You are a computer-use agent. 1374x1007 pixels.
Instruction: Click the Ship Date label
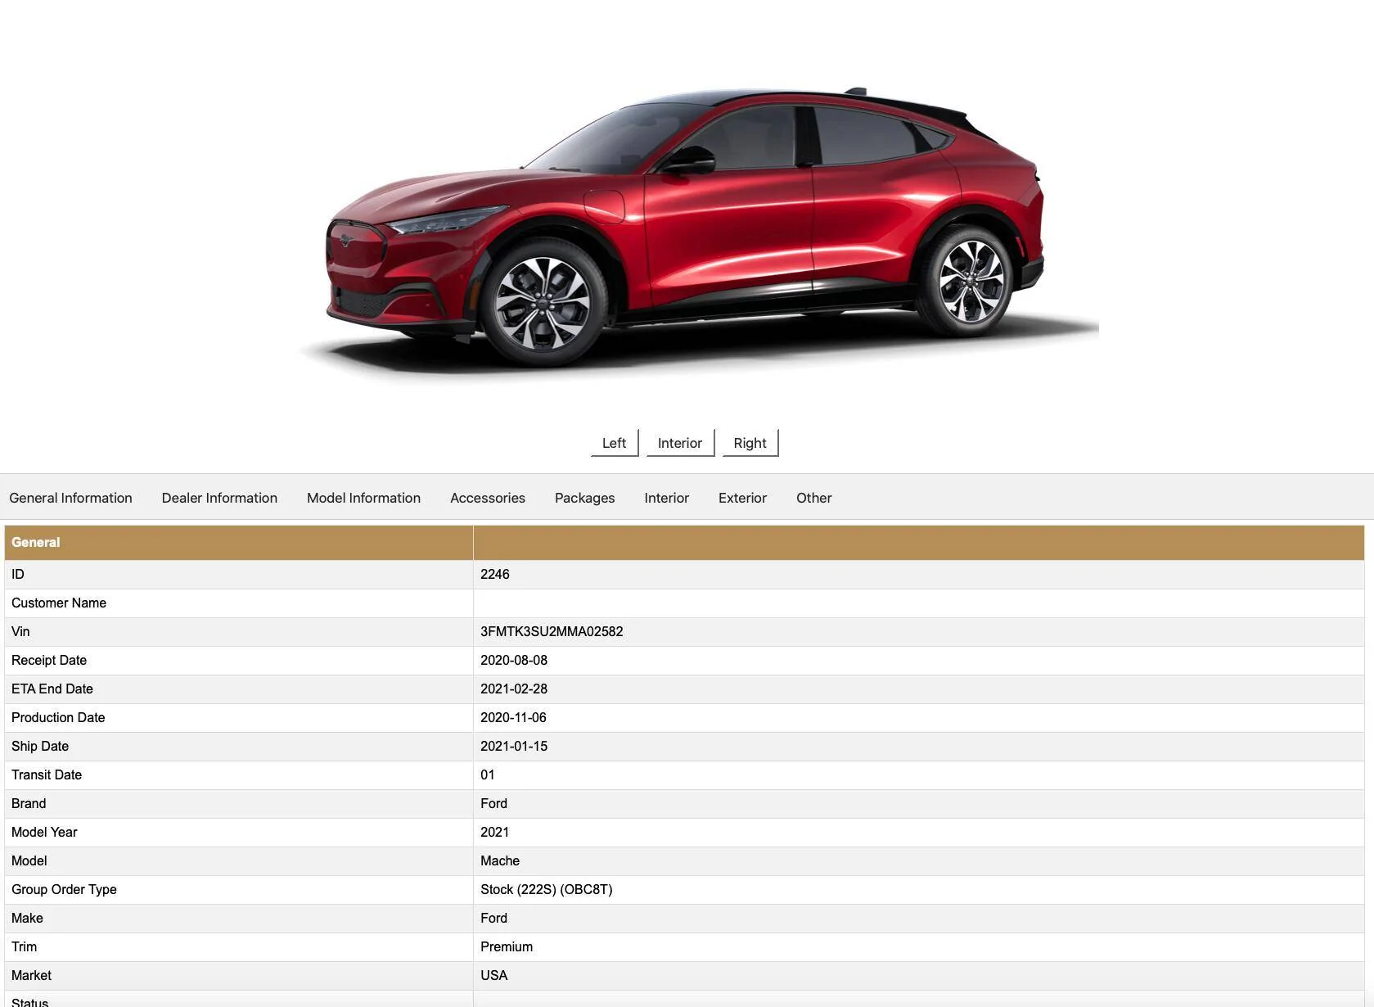coord(40,746)
